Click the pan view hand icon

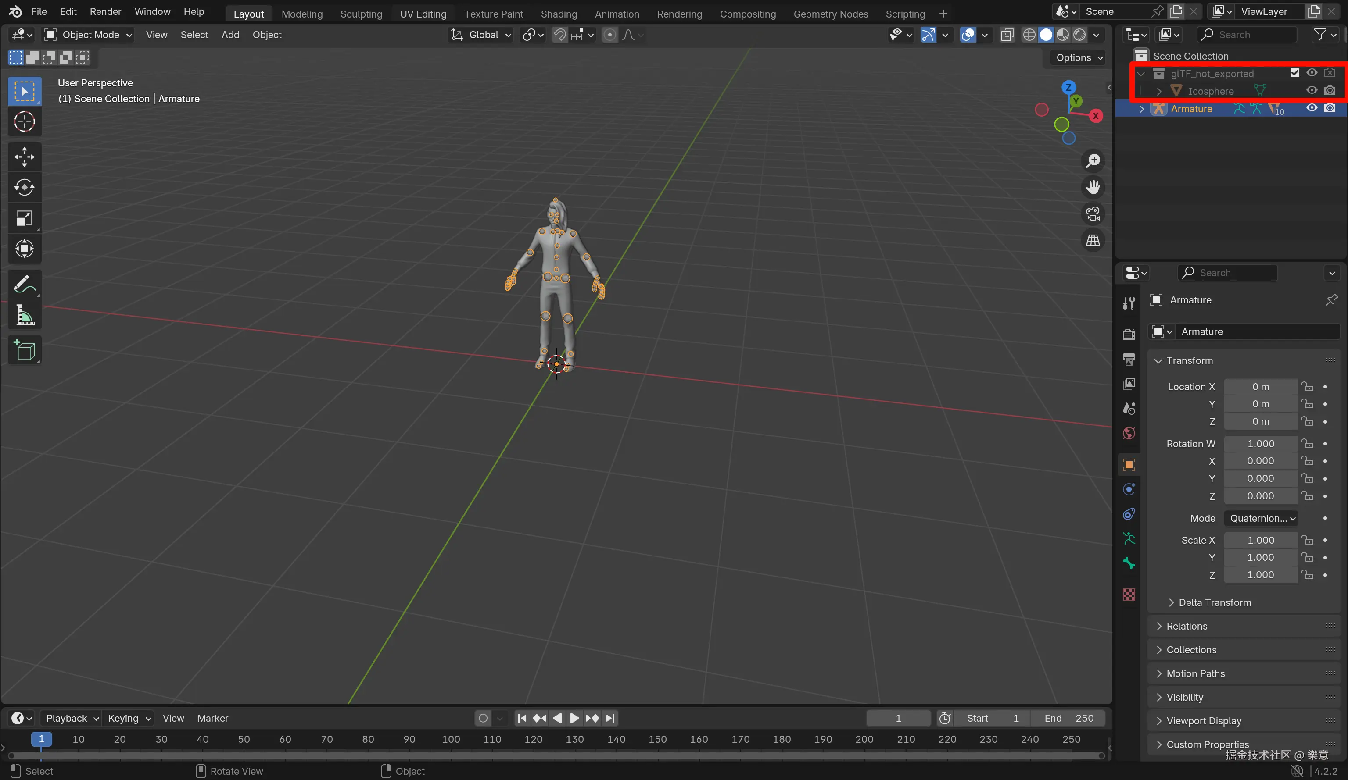coord(1093,187)
